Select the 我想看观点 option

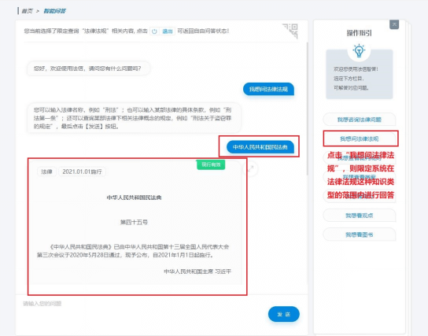(x=360, y=216)
